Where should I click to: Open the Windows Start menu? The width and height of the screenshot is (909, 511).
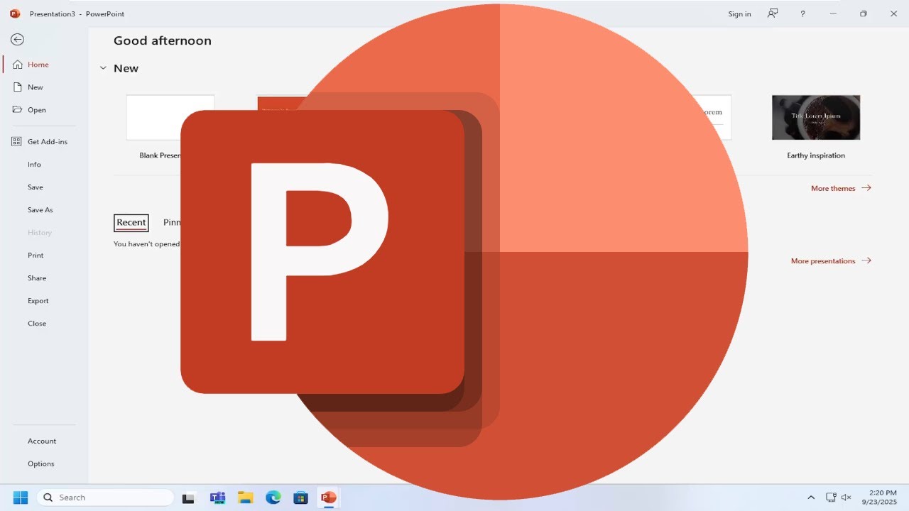click(x=20, y=498)
